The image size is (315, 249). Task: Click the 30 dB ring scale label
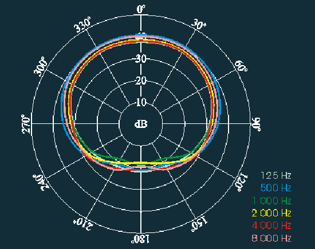141,59
